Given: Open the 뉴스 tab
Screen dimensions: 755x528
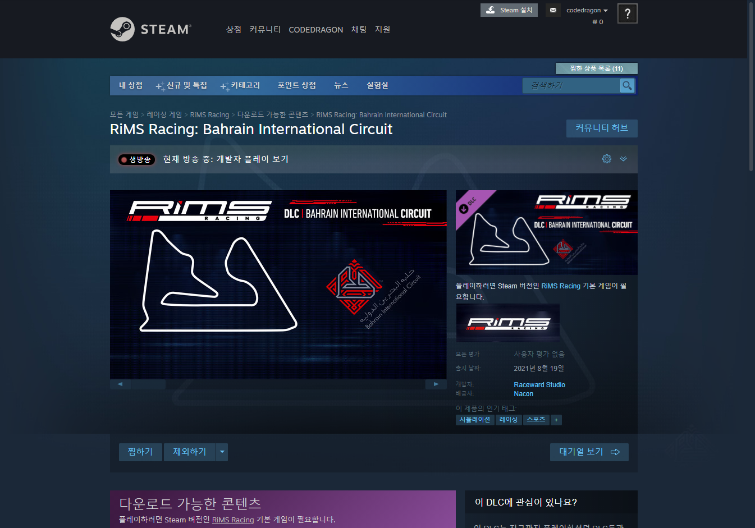Looking at the screenshot, I should click(341, 85).
